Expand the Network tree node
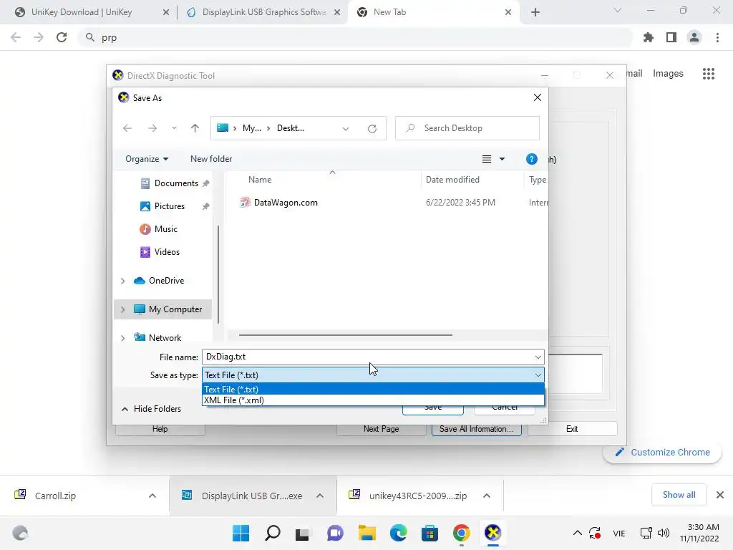Viewport: 733px width, 550px height. pyautogui.click(x=122, y=338)
